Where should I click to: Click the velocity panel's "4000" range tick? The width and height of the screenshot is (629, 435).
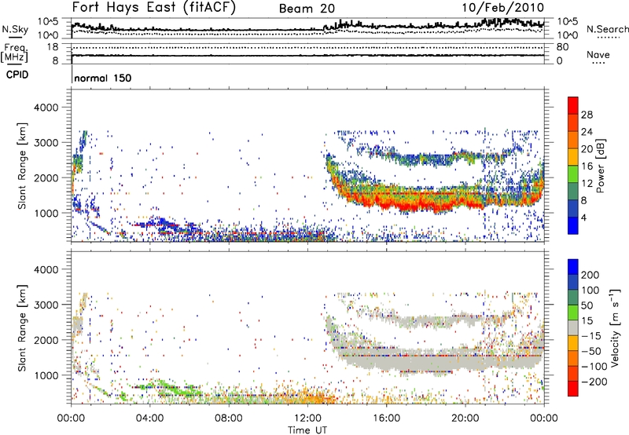(46, 269)
